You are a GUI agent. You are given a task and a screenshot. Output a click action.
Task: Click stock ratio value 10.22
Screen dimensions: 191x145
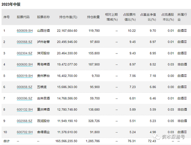pos(132,31)
